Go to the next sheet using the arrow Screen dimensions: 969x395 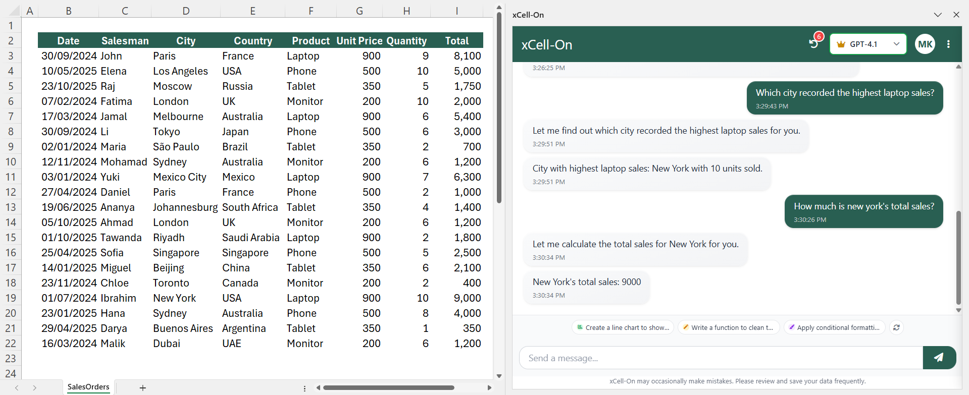[34, 388]
